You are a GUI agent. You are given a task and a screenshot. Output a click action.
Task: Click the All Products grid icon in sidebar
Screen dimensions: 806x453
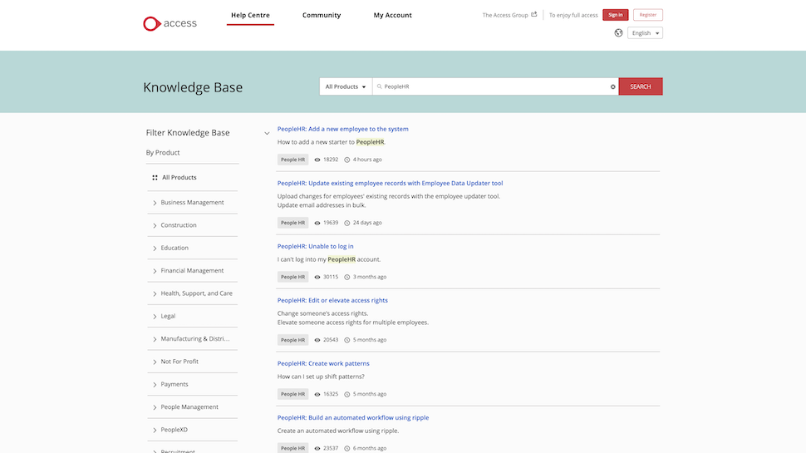click(155, 177)
